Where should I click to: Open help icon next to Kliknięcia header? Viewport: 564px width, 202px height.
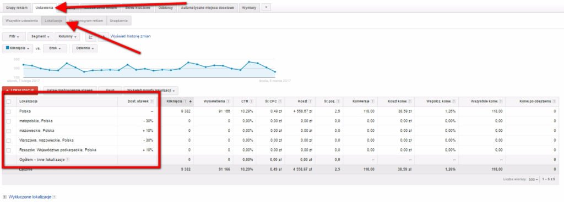[186, 102]
